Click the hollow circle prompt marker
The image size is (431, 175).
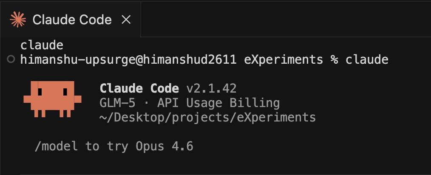pos(11,59)
